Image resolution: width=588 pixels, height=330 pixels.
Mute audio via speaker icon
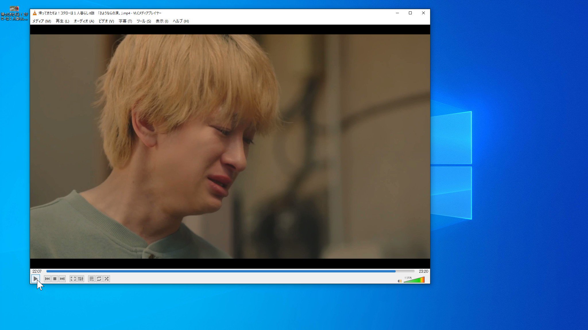399,281
